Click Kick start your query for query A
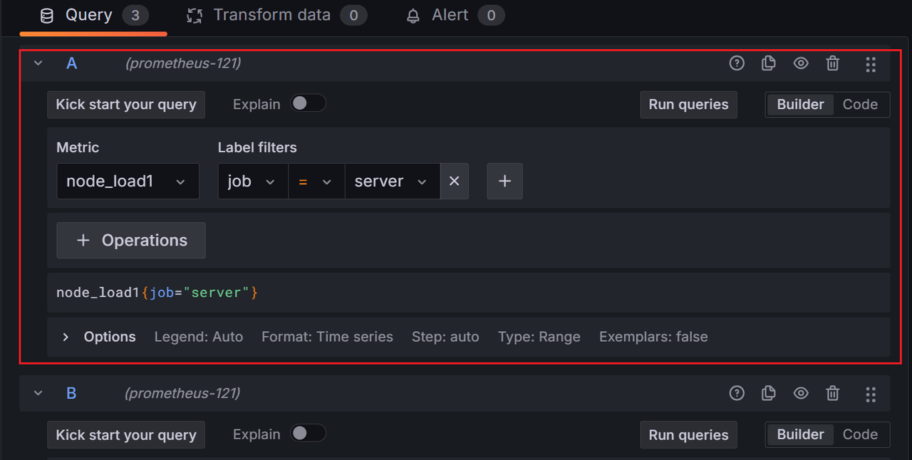The height and width of the screenshot is (460, 912). [126, 105]
